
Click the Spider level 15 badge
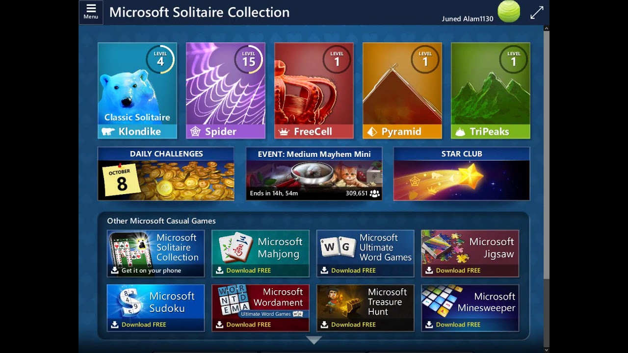[249, 59]
